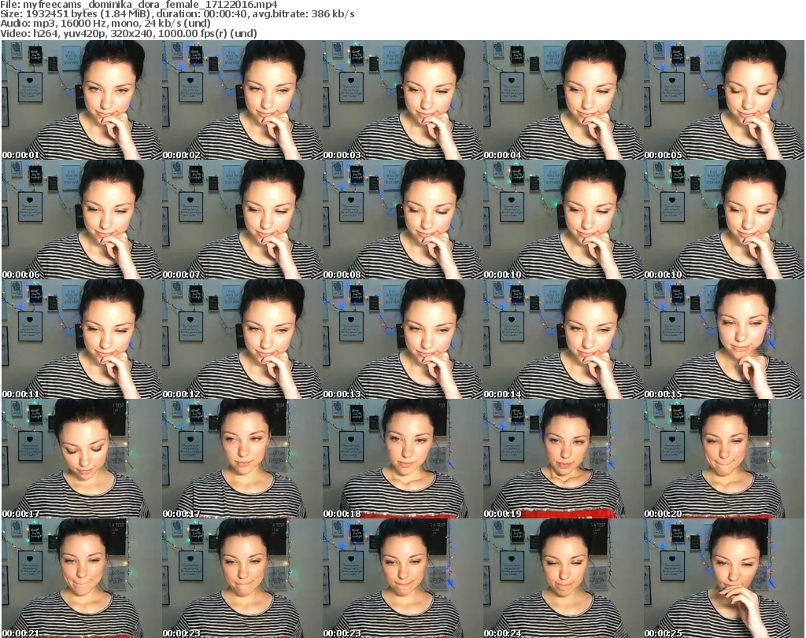806x638 pixels.
Task: Open the frame at 00:00:18
Action: pos(403,459)
